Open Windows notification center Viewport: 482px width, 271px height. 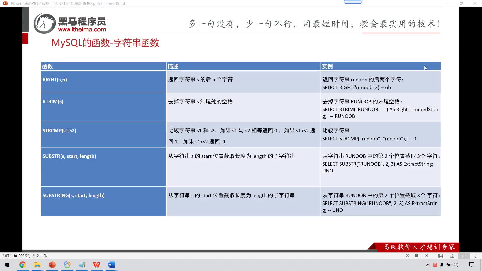(x=472, y=265)
